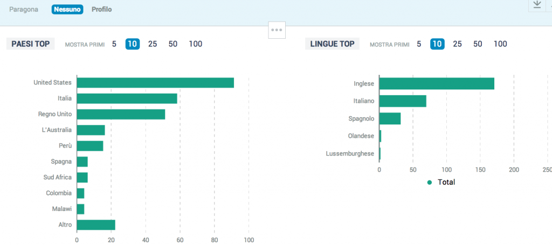This screenshot has width=552, height=246.
Task: Select Nessuno comparison option
Action: click(x=67, y=10)
